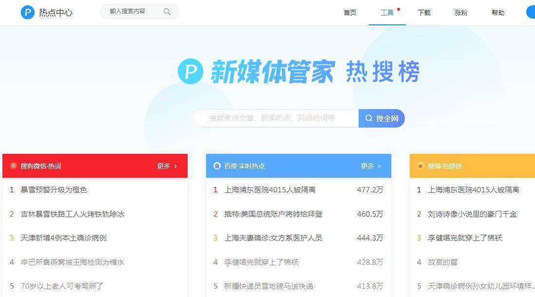Click the 428.8万 heat count
The image size is (535, 297).
point(370,262)
